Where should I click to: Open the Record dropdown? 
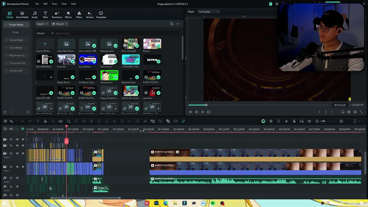(60, 24)
